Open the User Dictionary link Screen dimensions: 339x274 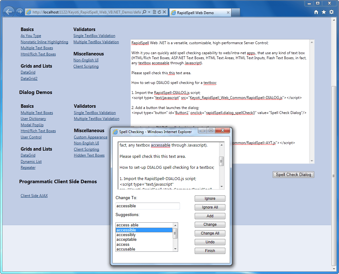pos(33,119)
